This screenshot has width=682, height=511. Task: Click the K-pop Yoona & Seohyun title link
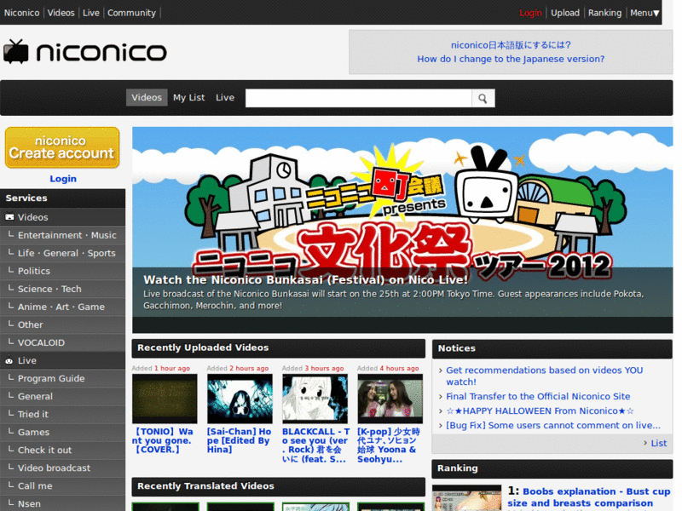point(389,445)
